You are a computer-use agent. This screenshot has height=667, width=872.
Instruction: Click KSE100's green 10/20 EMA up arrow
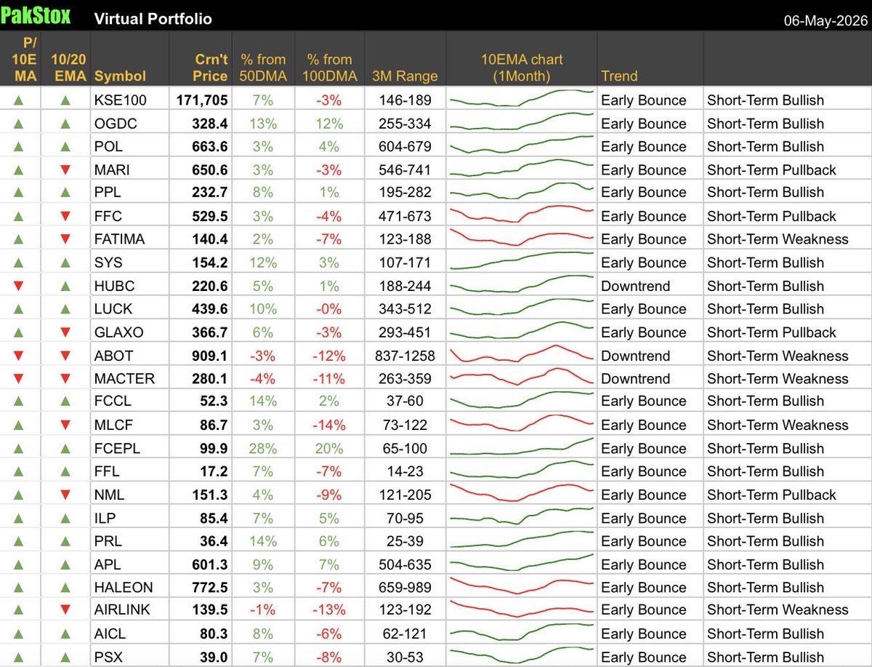[x=65, y=100]
